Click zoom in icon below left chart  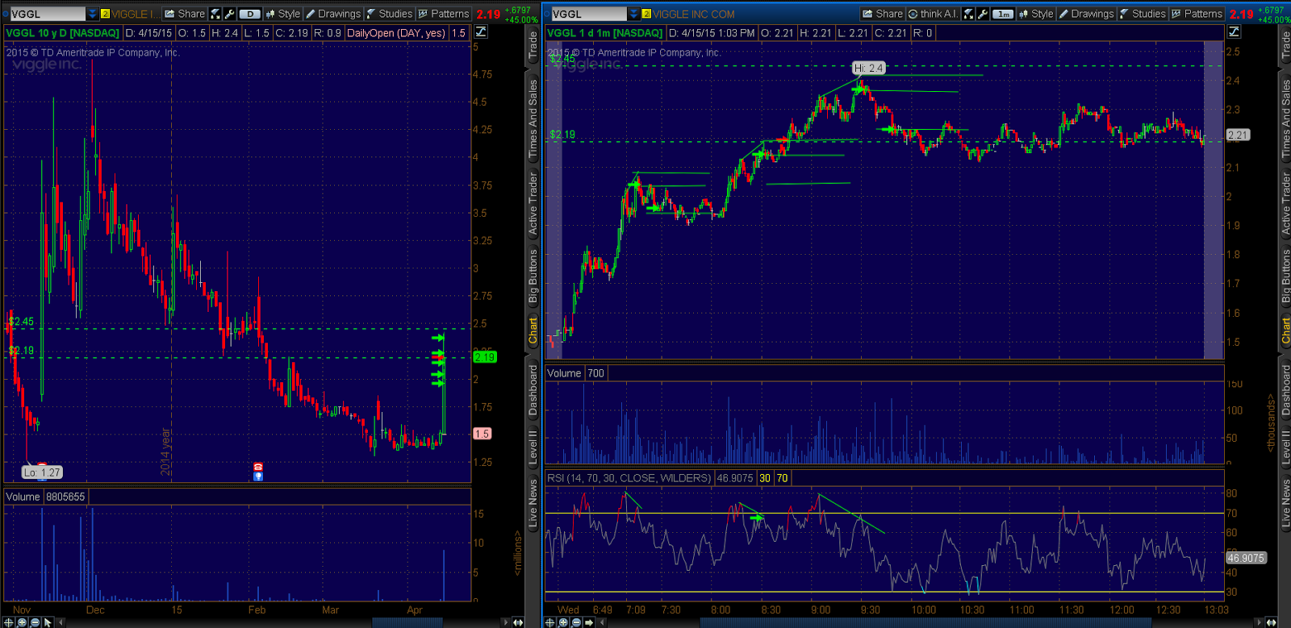click(x=22, y=622)
